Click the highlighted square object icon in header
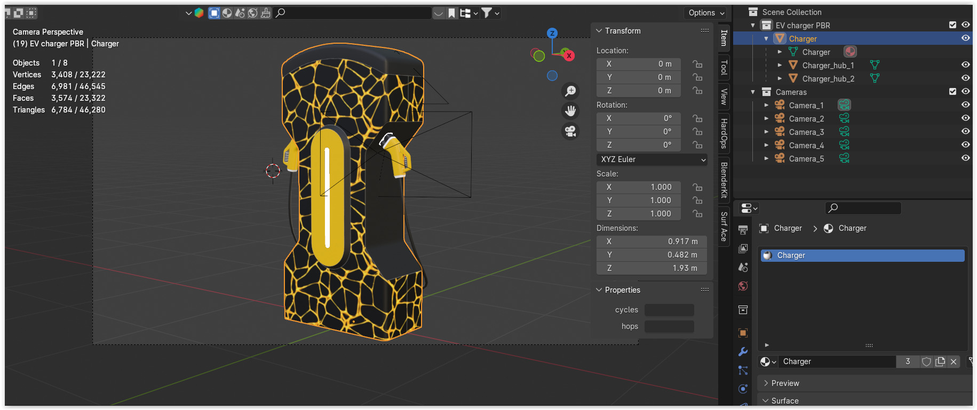977x410 pixels. tap(214, 13)
